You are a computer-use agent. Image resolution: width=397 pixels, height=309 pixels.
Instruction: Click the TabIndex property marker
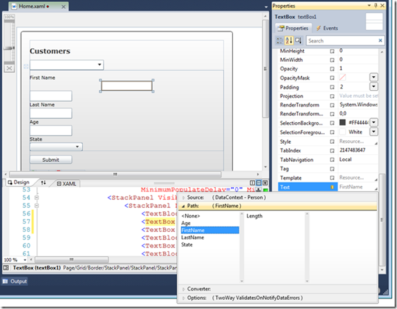pyautogui.click(x=332, y=151)
